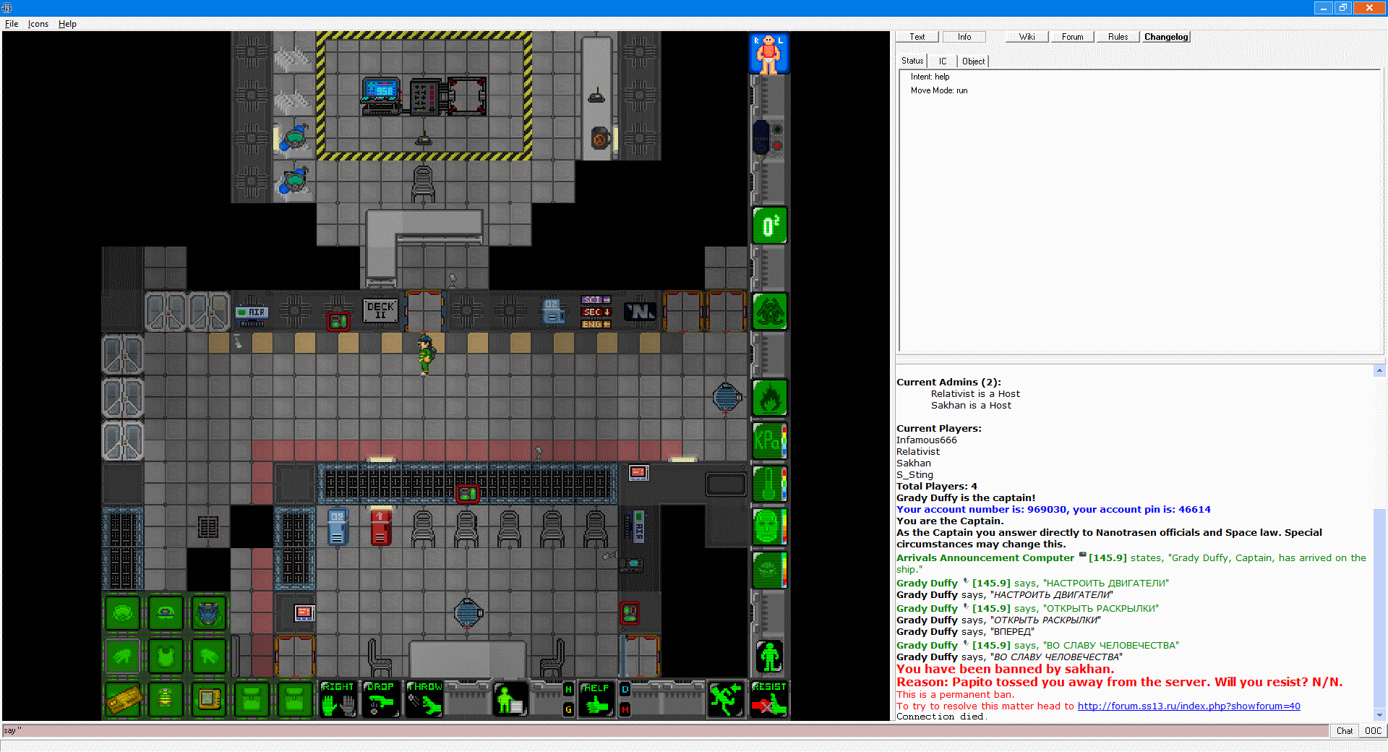The width and height of the screenshot is (1388, 752).
Task: Click the HELP intent hand icon
Action: tap(596, 699)
